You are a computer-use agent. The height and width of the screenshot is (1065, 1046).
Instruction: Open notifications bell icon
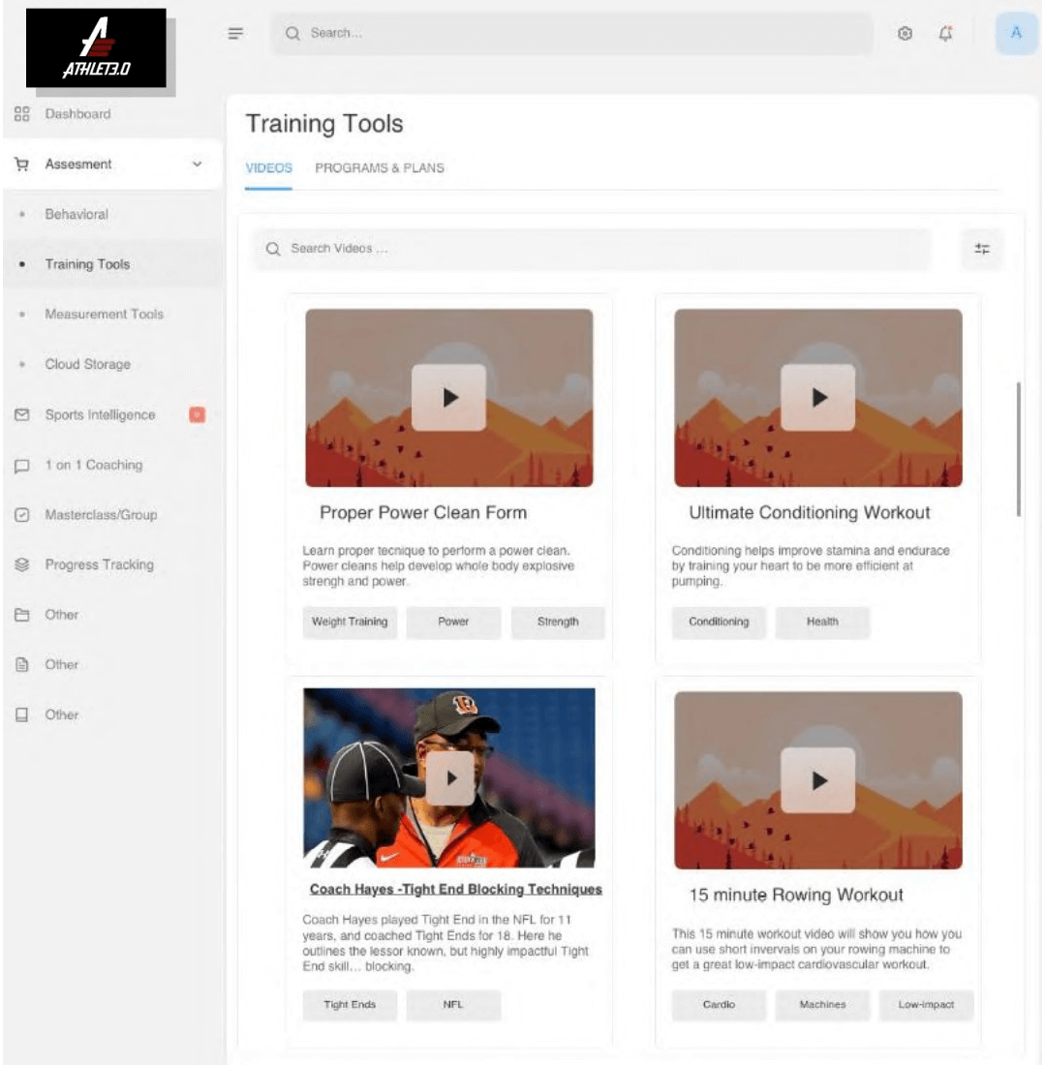pos(945,34)
